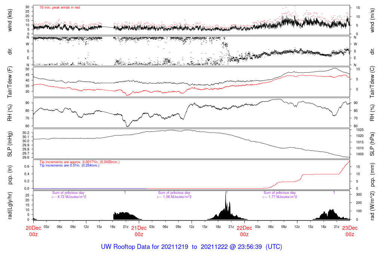Click the '1.77 MJoules/m^2' daily sum text
The image size is (383, 262).
(x=280, y=197)
